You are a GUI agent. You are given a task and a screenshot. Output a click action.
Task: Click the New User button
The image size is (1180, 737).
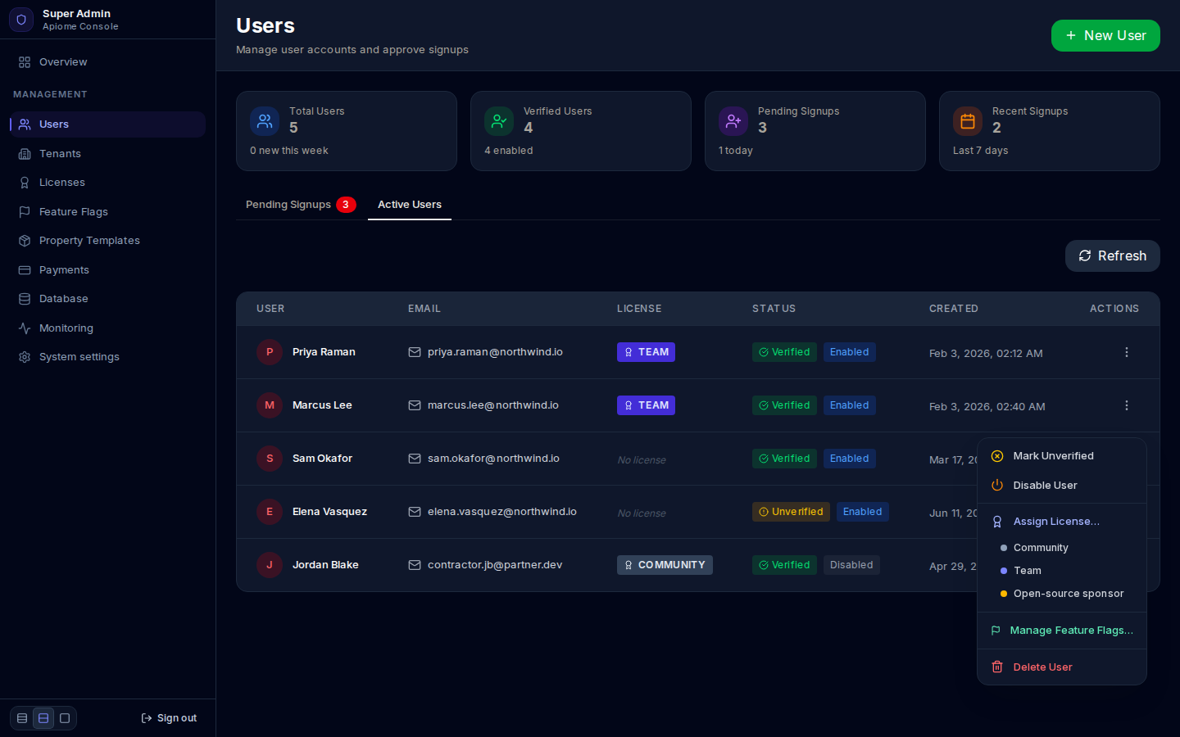pyautogui.click(x=1105, y=35)
